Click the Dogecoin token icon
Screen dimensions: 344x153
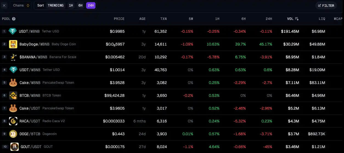pyautogui.click(x=13, y=134)
